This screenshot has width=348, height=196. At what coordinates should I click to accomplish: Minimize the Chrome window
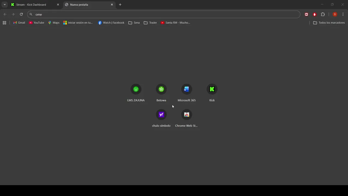click(x=322, y=4)
